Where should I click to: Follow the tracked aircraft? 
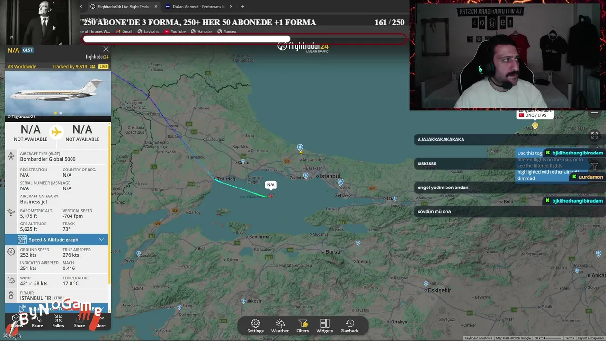tap(58, 322)
